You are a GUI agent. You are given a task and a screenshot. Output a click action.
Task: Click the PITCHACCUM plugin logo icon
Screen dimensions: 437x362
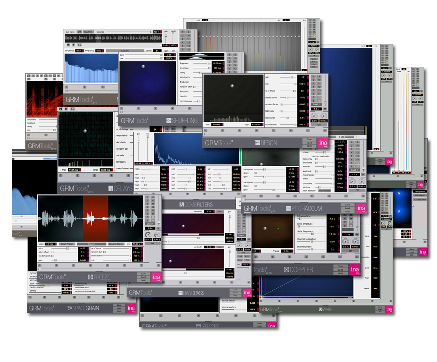pyautogui.click(x=288, y=208)
